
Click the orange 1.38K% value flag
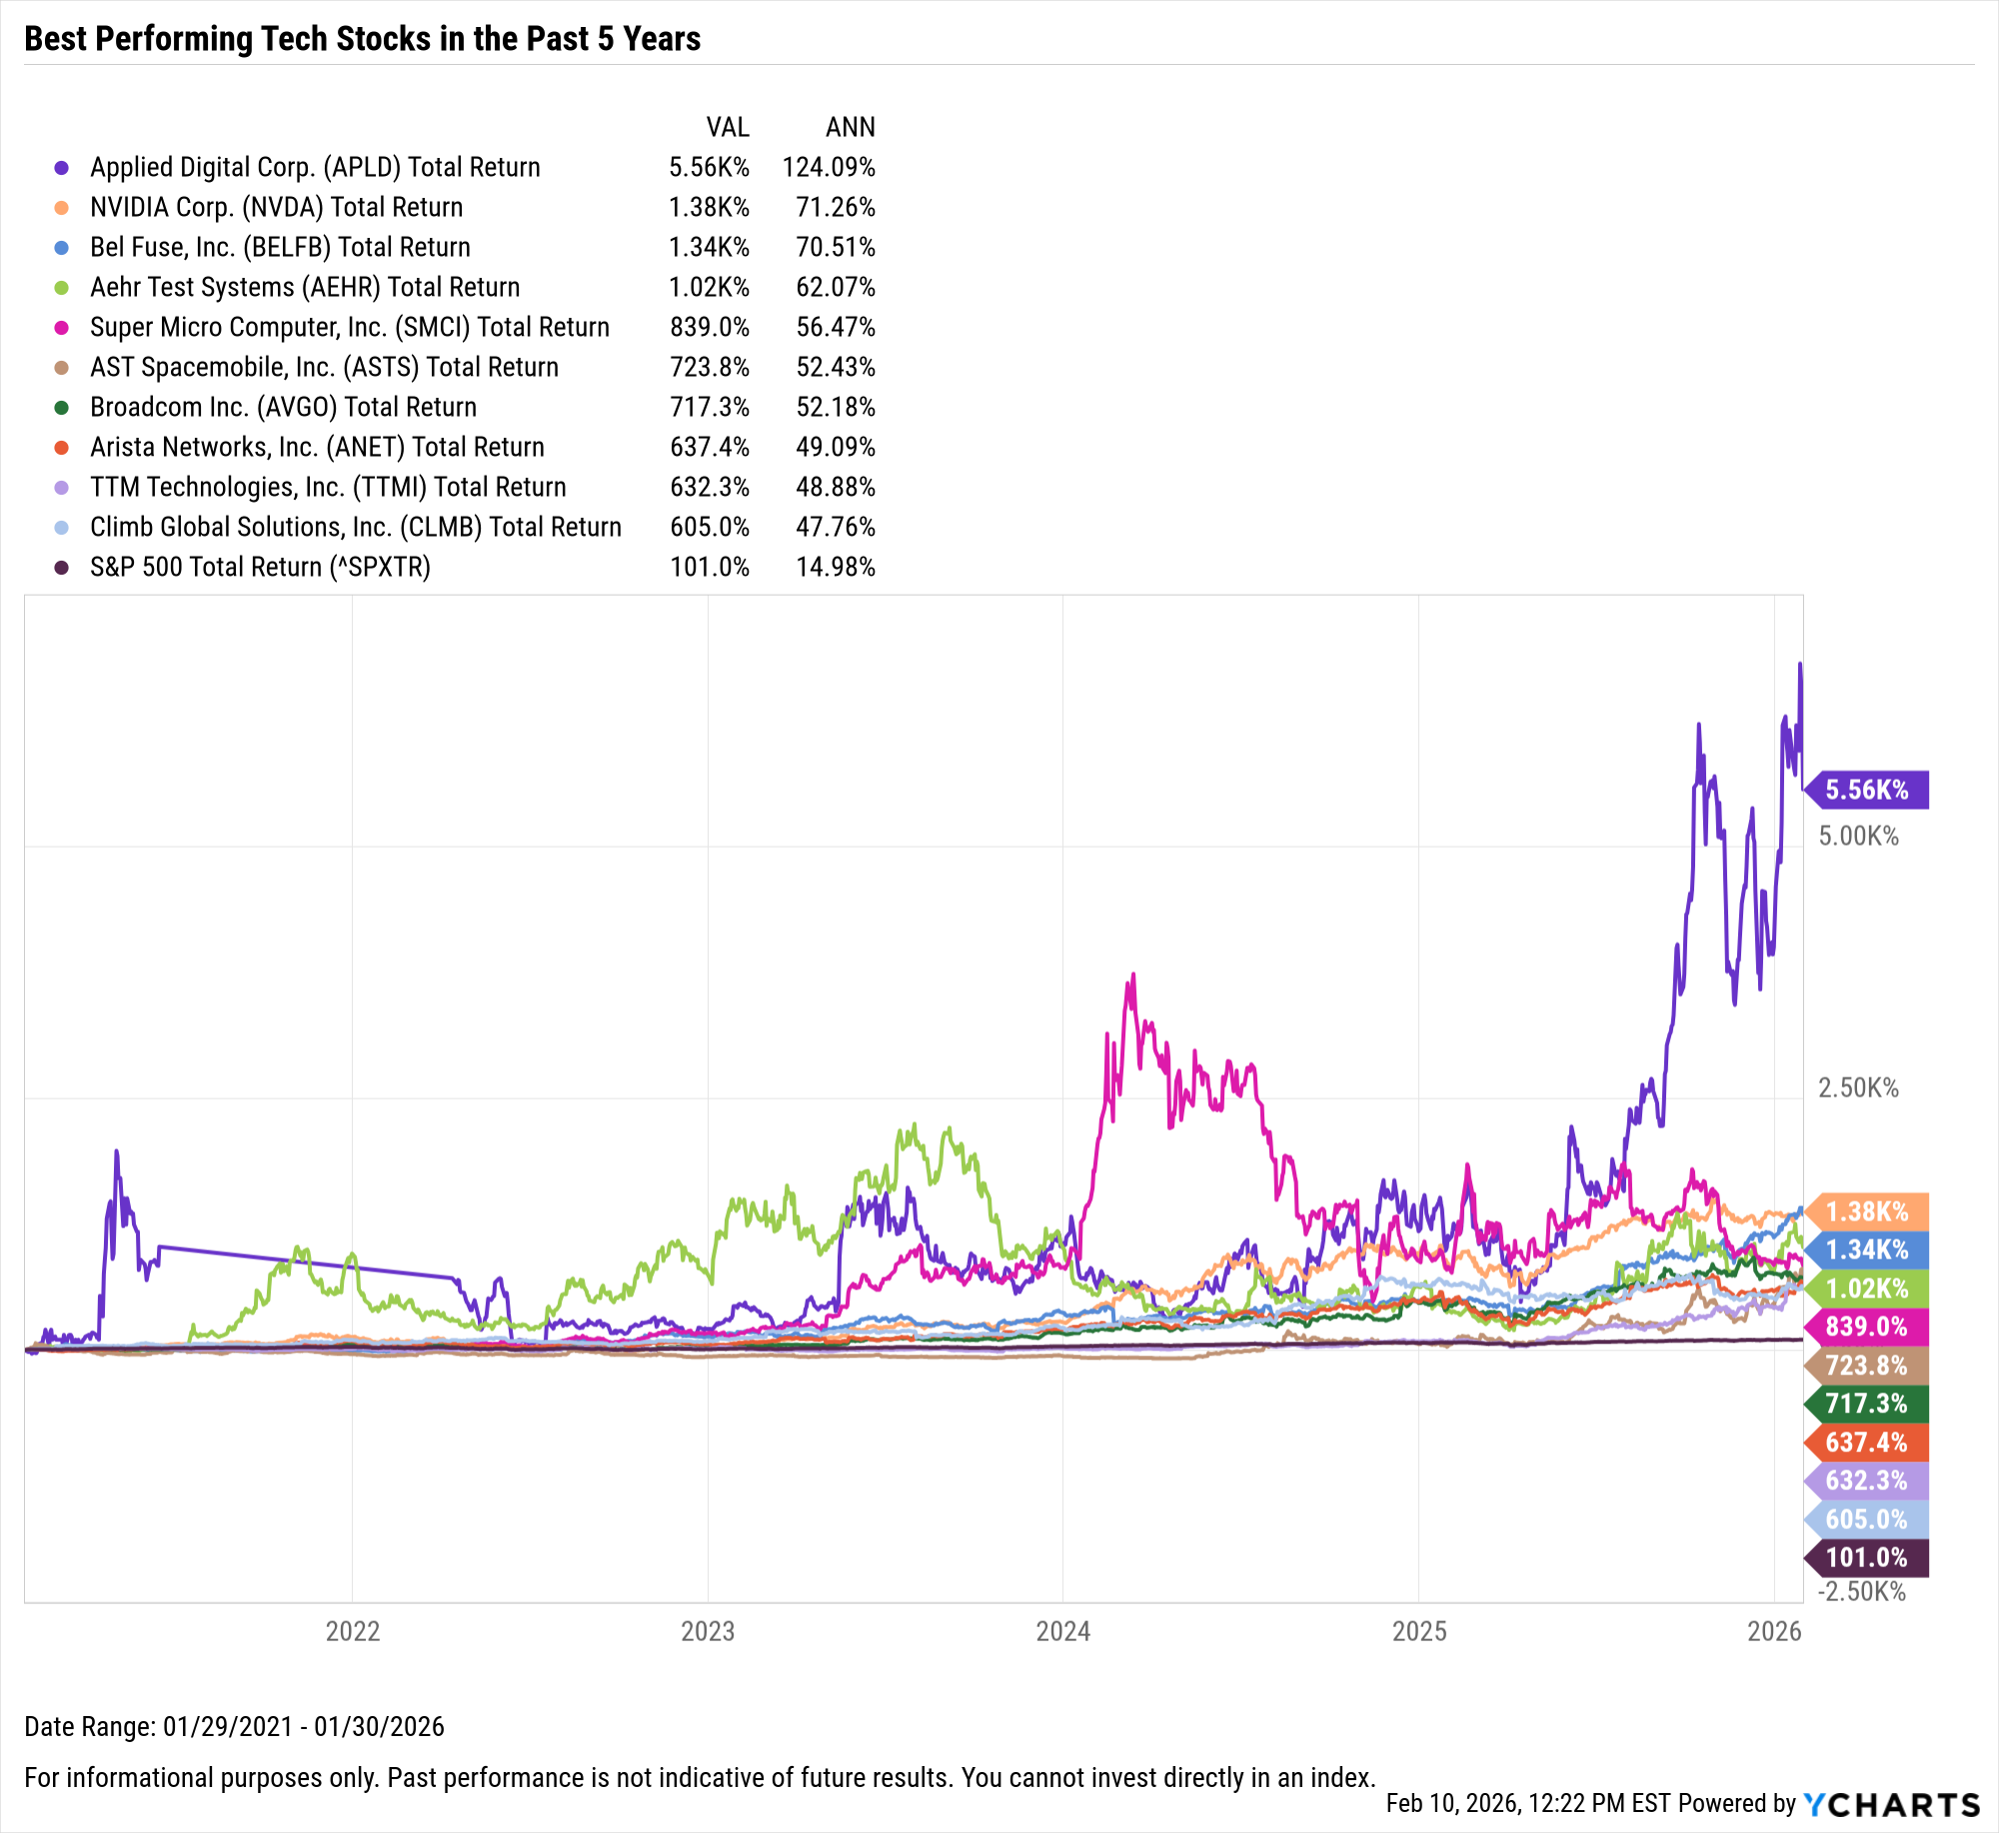coord(1867,1211)
